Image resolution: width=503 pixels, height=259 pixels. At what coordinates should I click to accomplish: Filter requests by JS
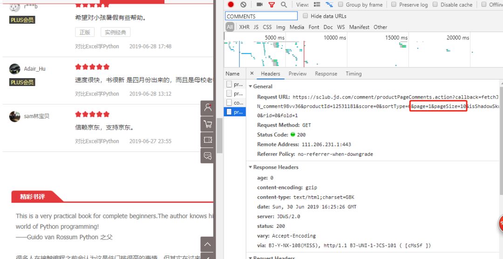coord(256,27)
